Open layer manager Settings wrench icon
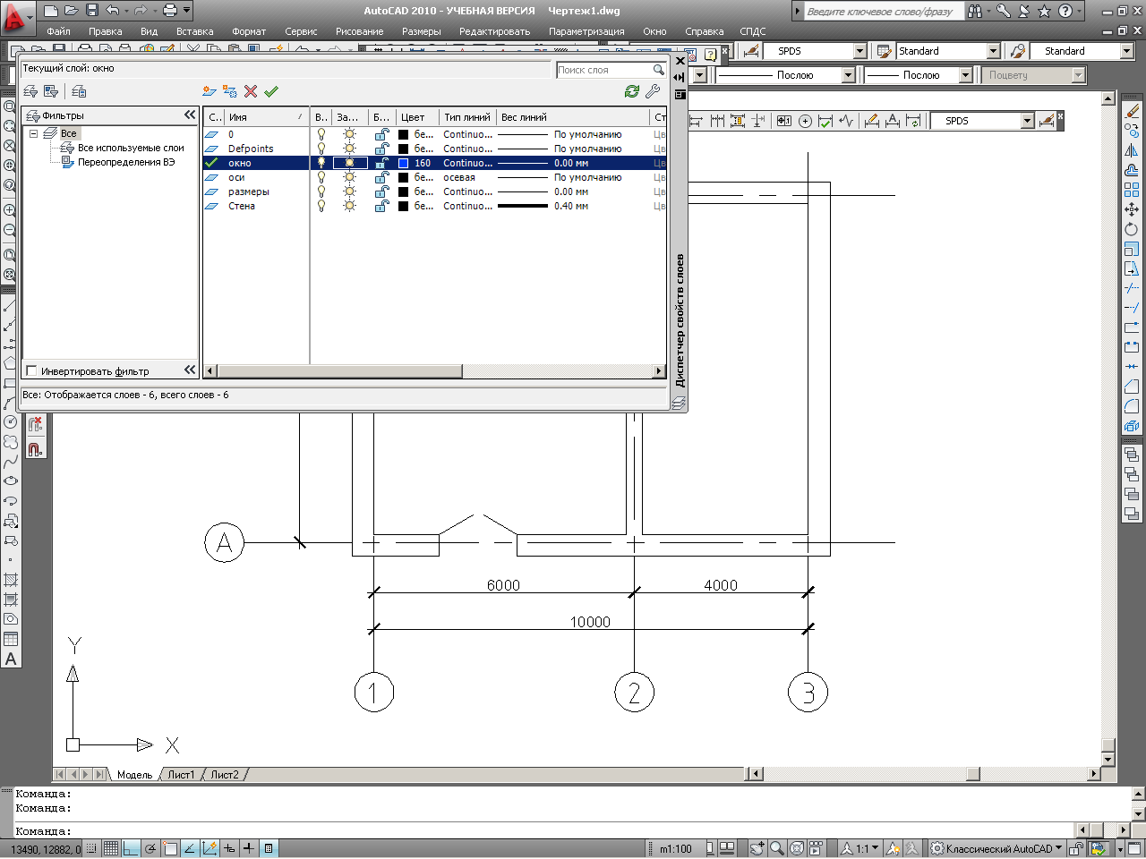 (x=653, y=91)
